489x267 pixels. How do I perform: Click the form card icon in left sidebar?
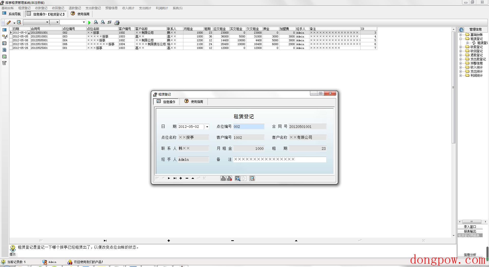pyautogui.click(x=4, y=43)
